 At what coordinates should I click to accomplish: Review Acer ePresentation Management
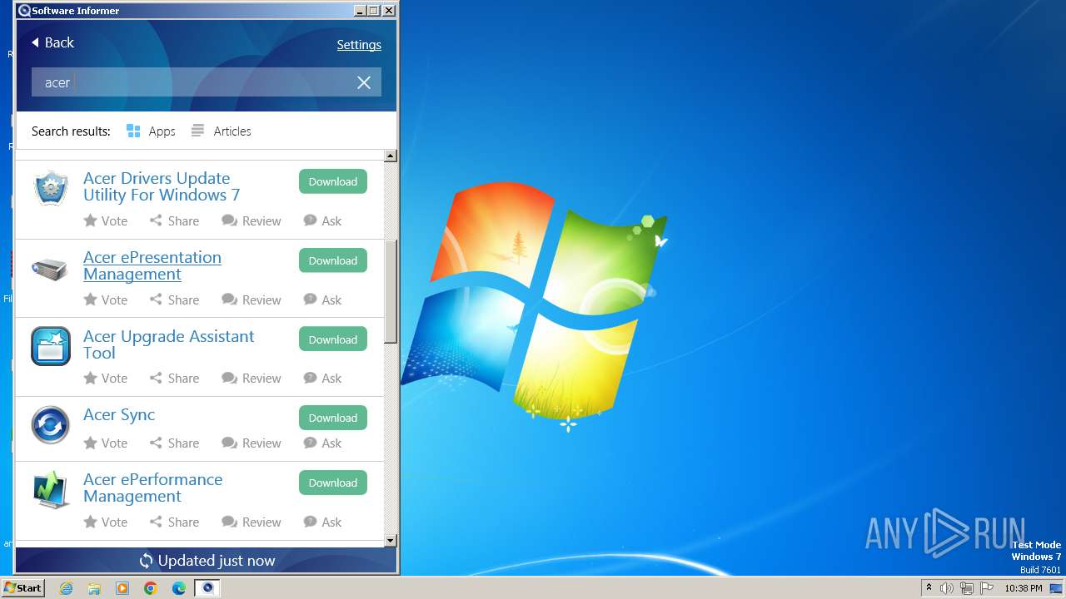252,299
